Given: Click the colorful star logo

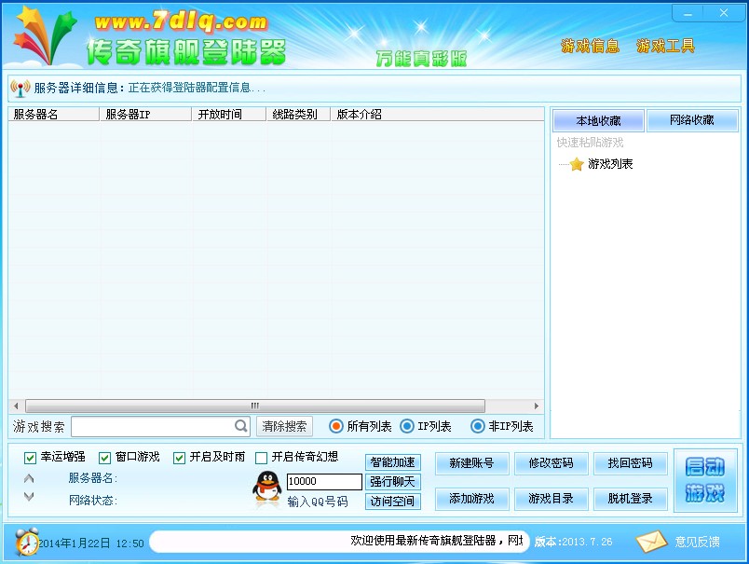Looking at the screenshot, I should pos(44,34).
